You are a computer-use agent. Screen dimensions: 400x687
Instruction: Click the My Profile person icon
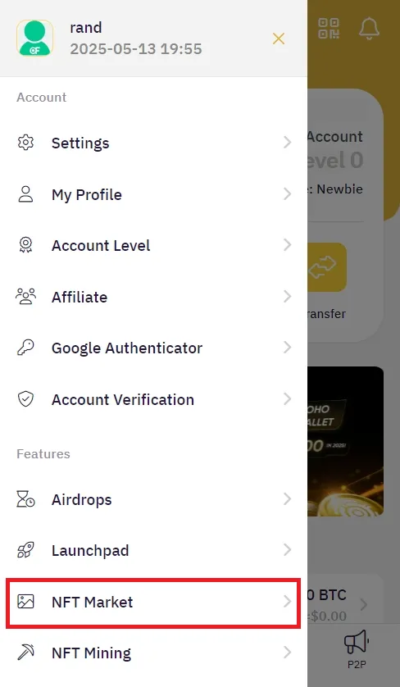coord(25,194)
